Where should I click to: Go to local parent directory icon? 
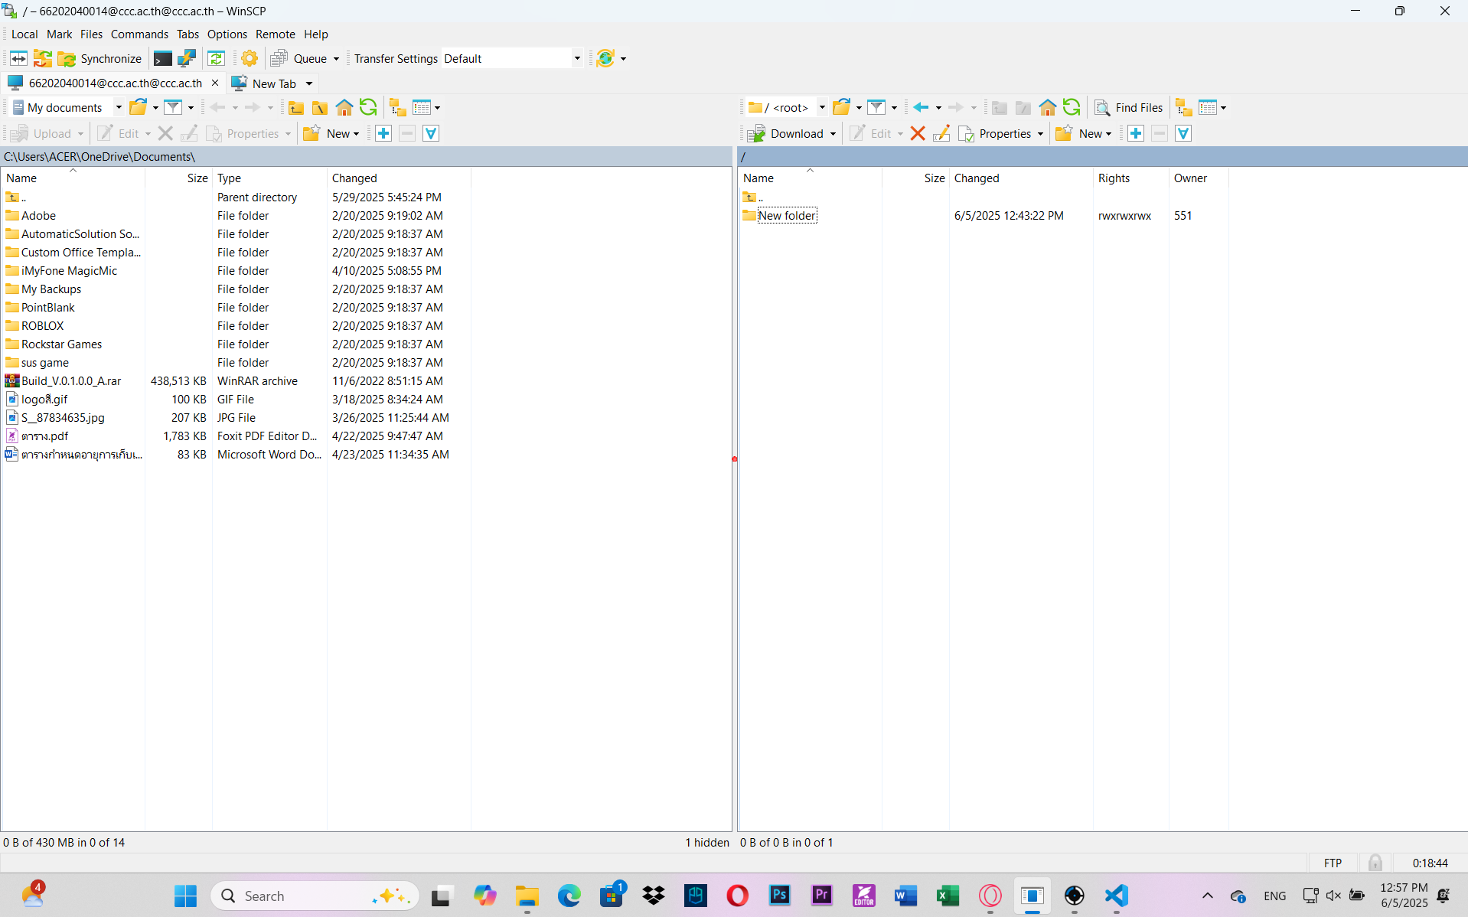click(x=296, y=107)
